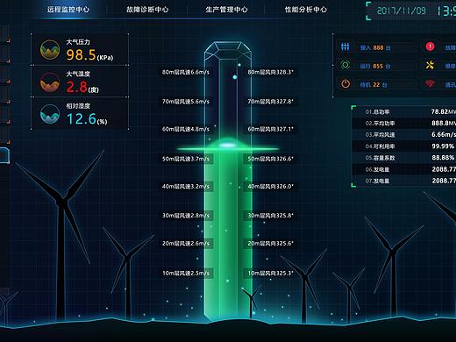Click the red communication wifi icon
The image size is (456, 342).
tap(430, 84)
